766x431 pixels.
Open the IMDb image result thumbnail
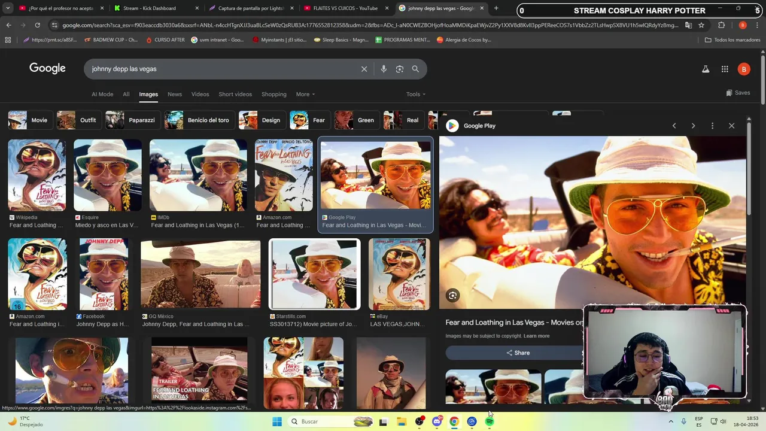click(198, 175)
